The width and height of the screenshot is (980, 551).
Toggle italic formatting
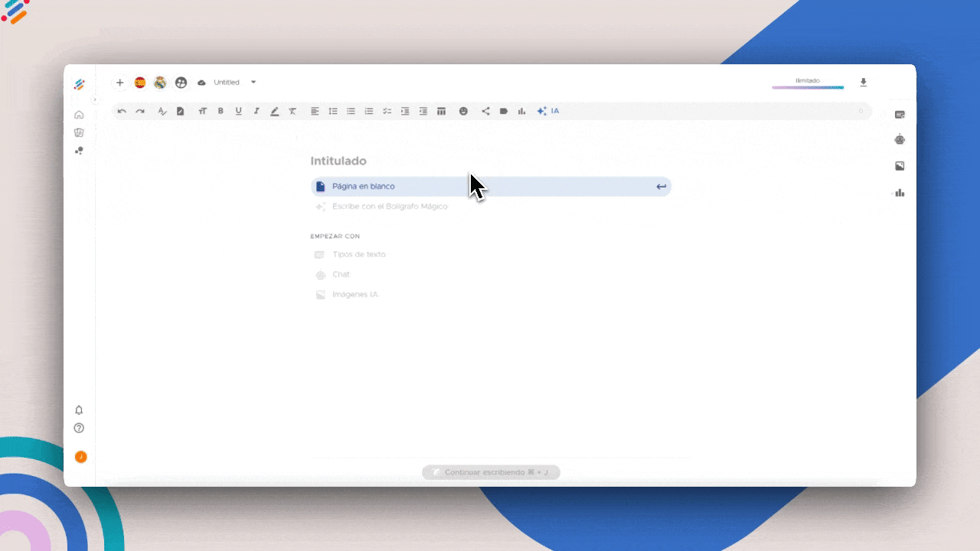pyautogui.click(x=256, y=111)
